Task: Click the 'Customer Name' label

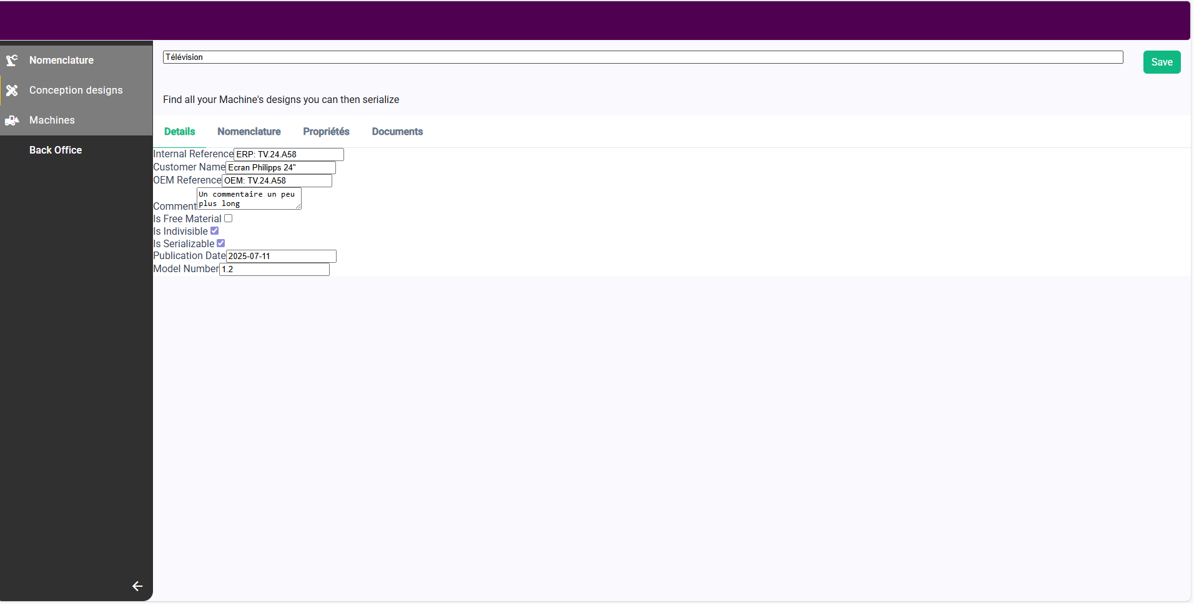Action: coord(189,167)
